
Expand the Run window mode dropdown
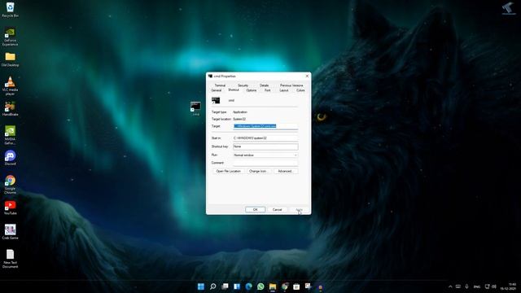click(x=265, y=155)
